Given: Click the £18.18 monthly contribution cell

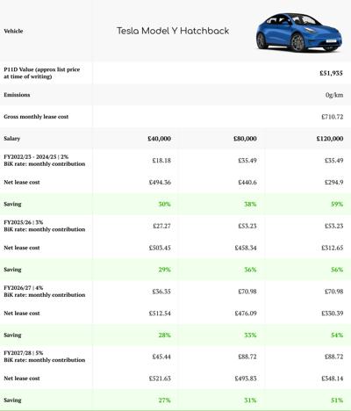Looking at the screenshot, I should [x=161, y=161].
